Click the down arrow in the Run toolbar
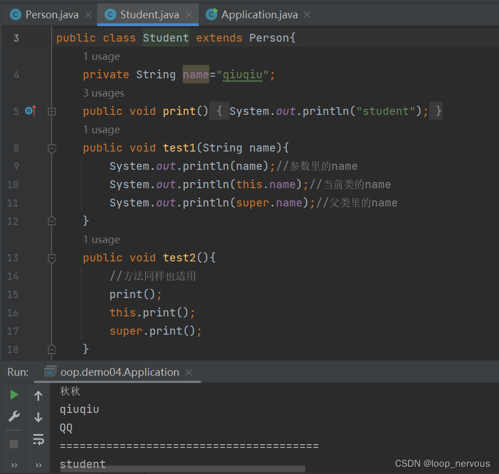This screenshot has height=474, width=499. (38, 417)
